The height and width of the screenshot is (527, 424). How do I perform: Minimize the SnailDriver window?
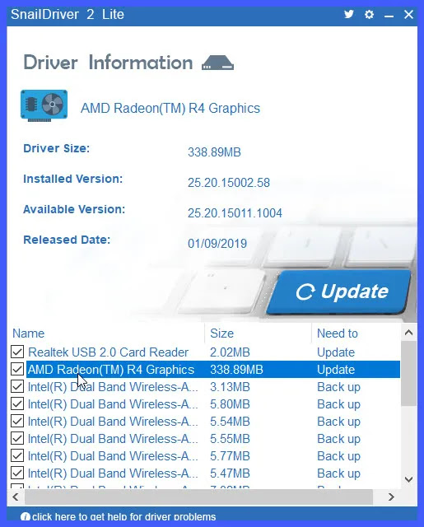tap(389, 16)
